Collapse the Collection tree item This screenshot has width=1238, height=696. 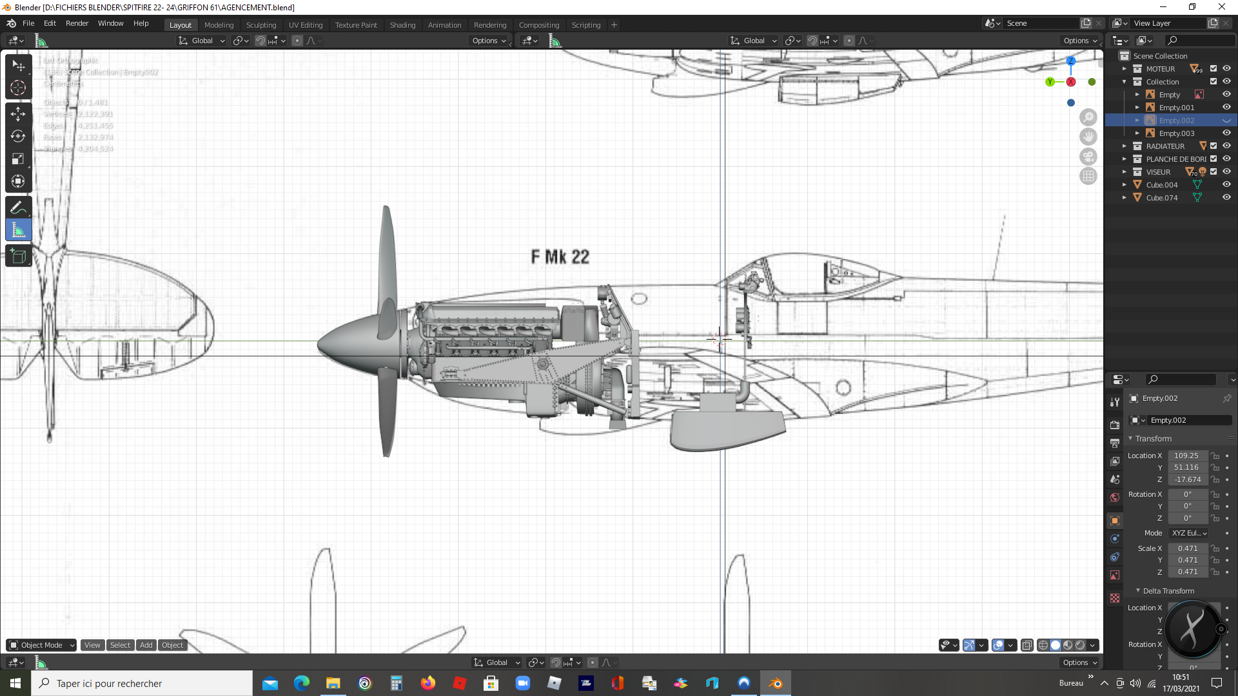point(1125,82)
